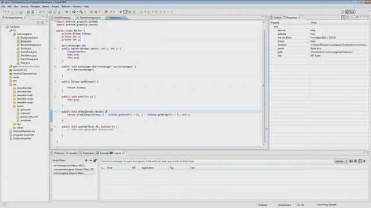Open the File menu
The image size is (371, 208).
[x=3, y=6]
